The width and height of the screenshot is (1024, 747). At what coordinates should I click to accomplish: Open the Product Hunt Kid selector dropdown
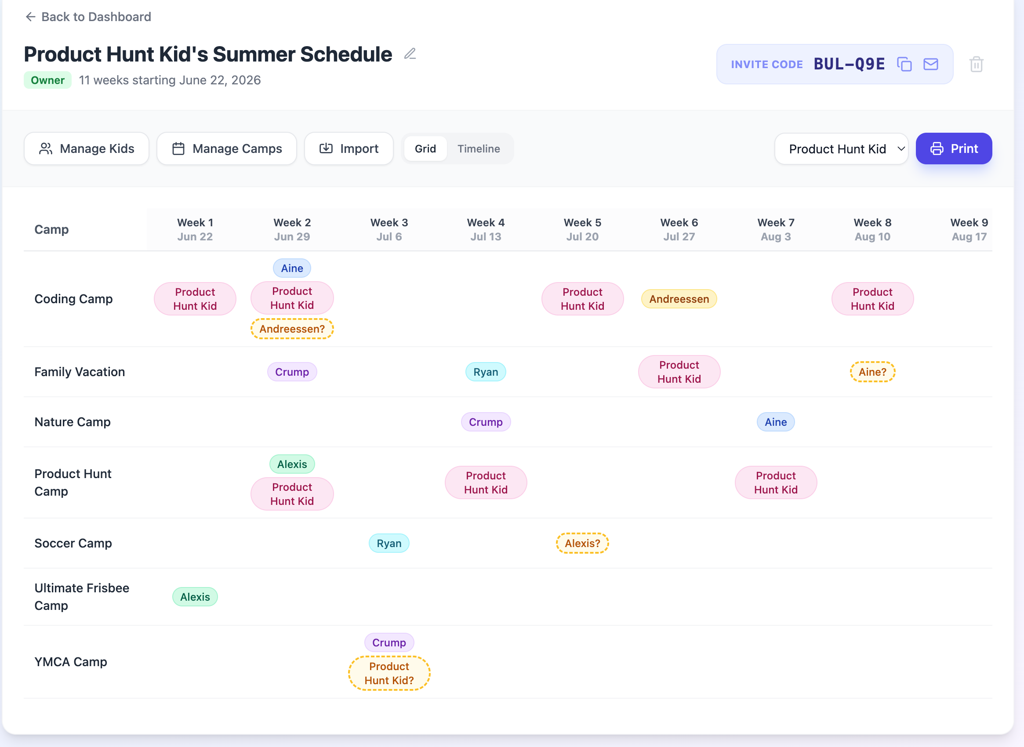click(x=841, y=149)
